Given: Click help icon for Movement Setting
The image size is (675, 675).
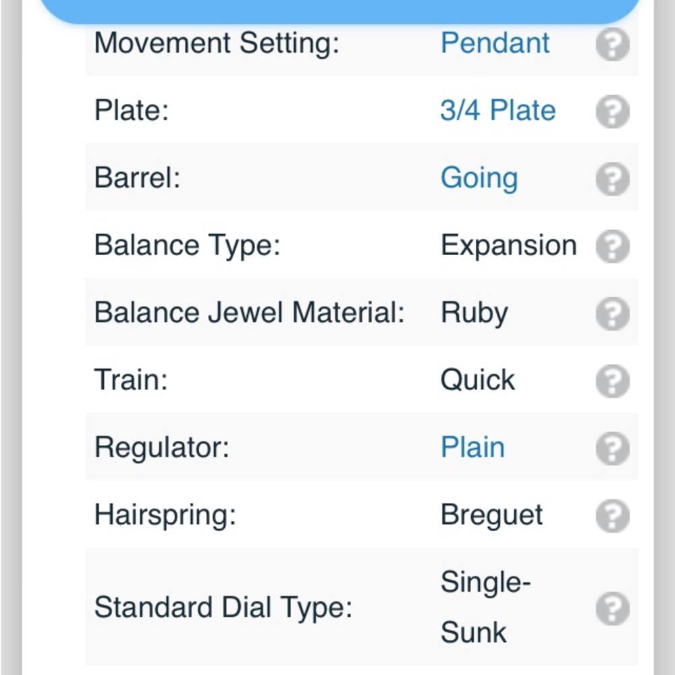Looking at the screenshot, I should pyautogui.click(x=612, y=44).
